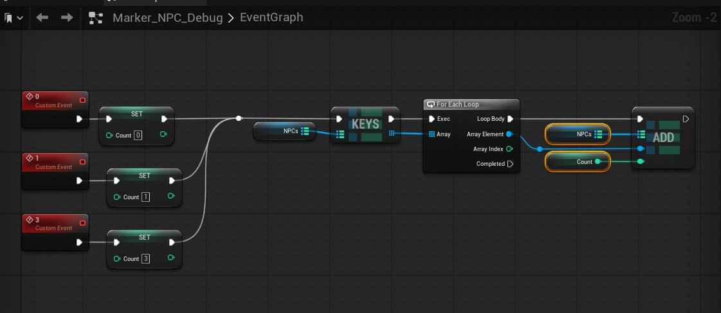Select the highlighted NPCs variable node near ADD
The height and width of the screenshot is (313, 721).
tap(578, 134)
